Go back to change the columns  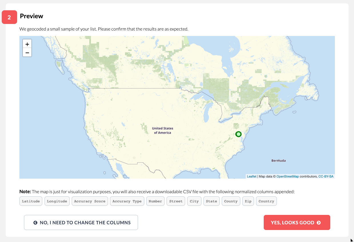click(81, 222)
